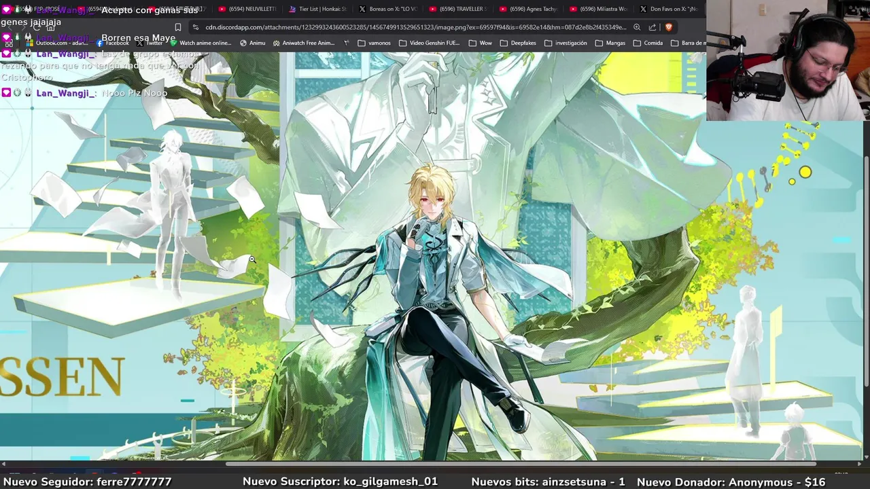This screenshot has width=870, height=489.
Task: Click the bookmark icon left of address bar
Action: (178, 27)
